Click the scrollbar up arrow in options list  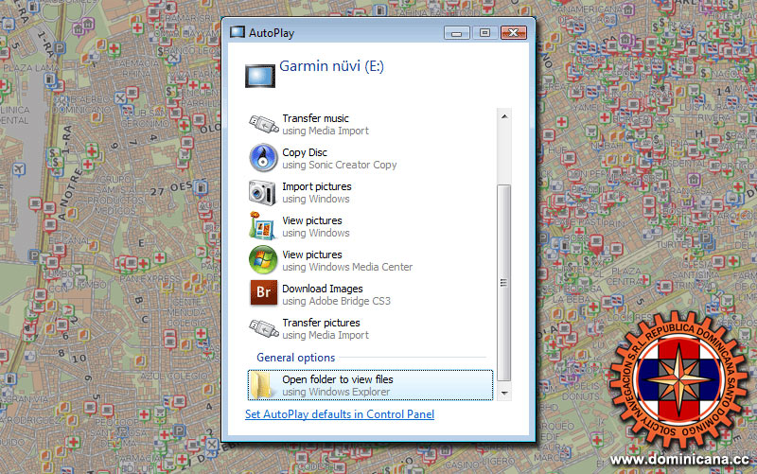pyautogui.click(x=504, y=116)
